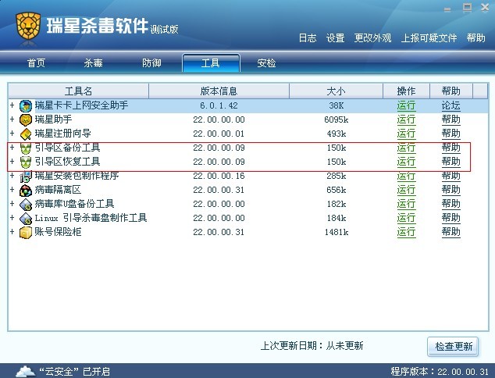Click the 瑞星卡卡上网安全助手 row icon
Screen dimensions: 495x378
(26, 105)
